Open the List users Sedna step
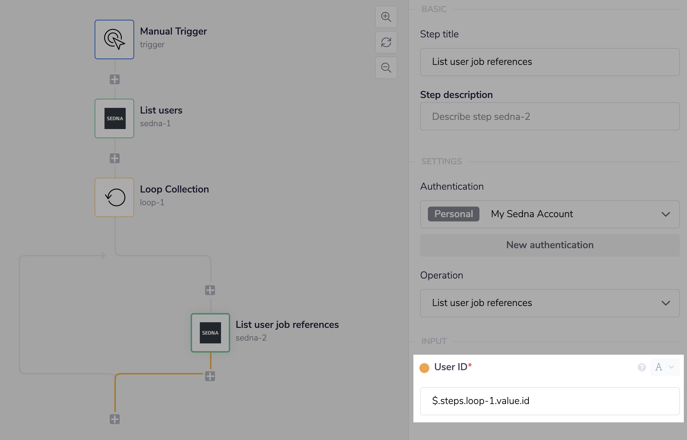687x440 pixels. (114, 118)
